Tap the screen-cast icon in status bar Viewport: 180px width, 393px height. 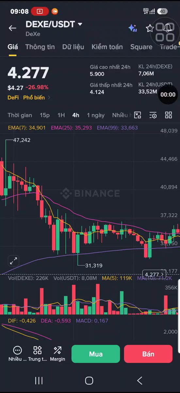(40, 11)
